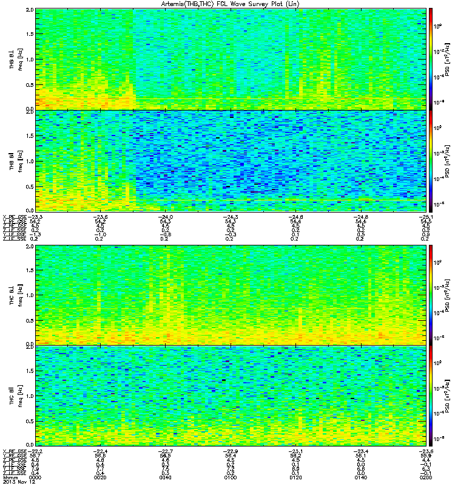455x486 pixels.
Task: Click the '-22.9' X_RE_GSE value under THC
Action: tap(231, 451)
